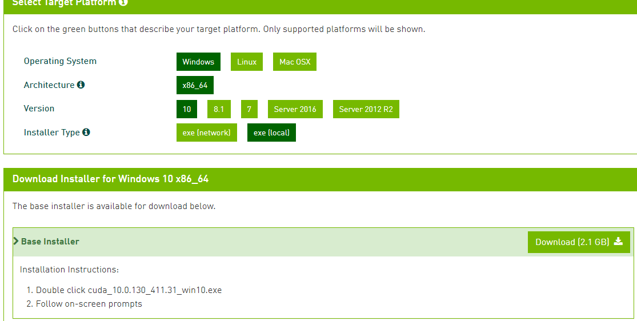Select Windows operating system
This screenshot has height=321, width=637.
[198, 62]
